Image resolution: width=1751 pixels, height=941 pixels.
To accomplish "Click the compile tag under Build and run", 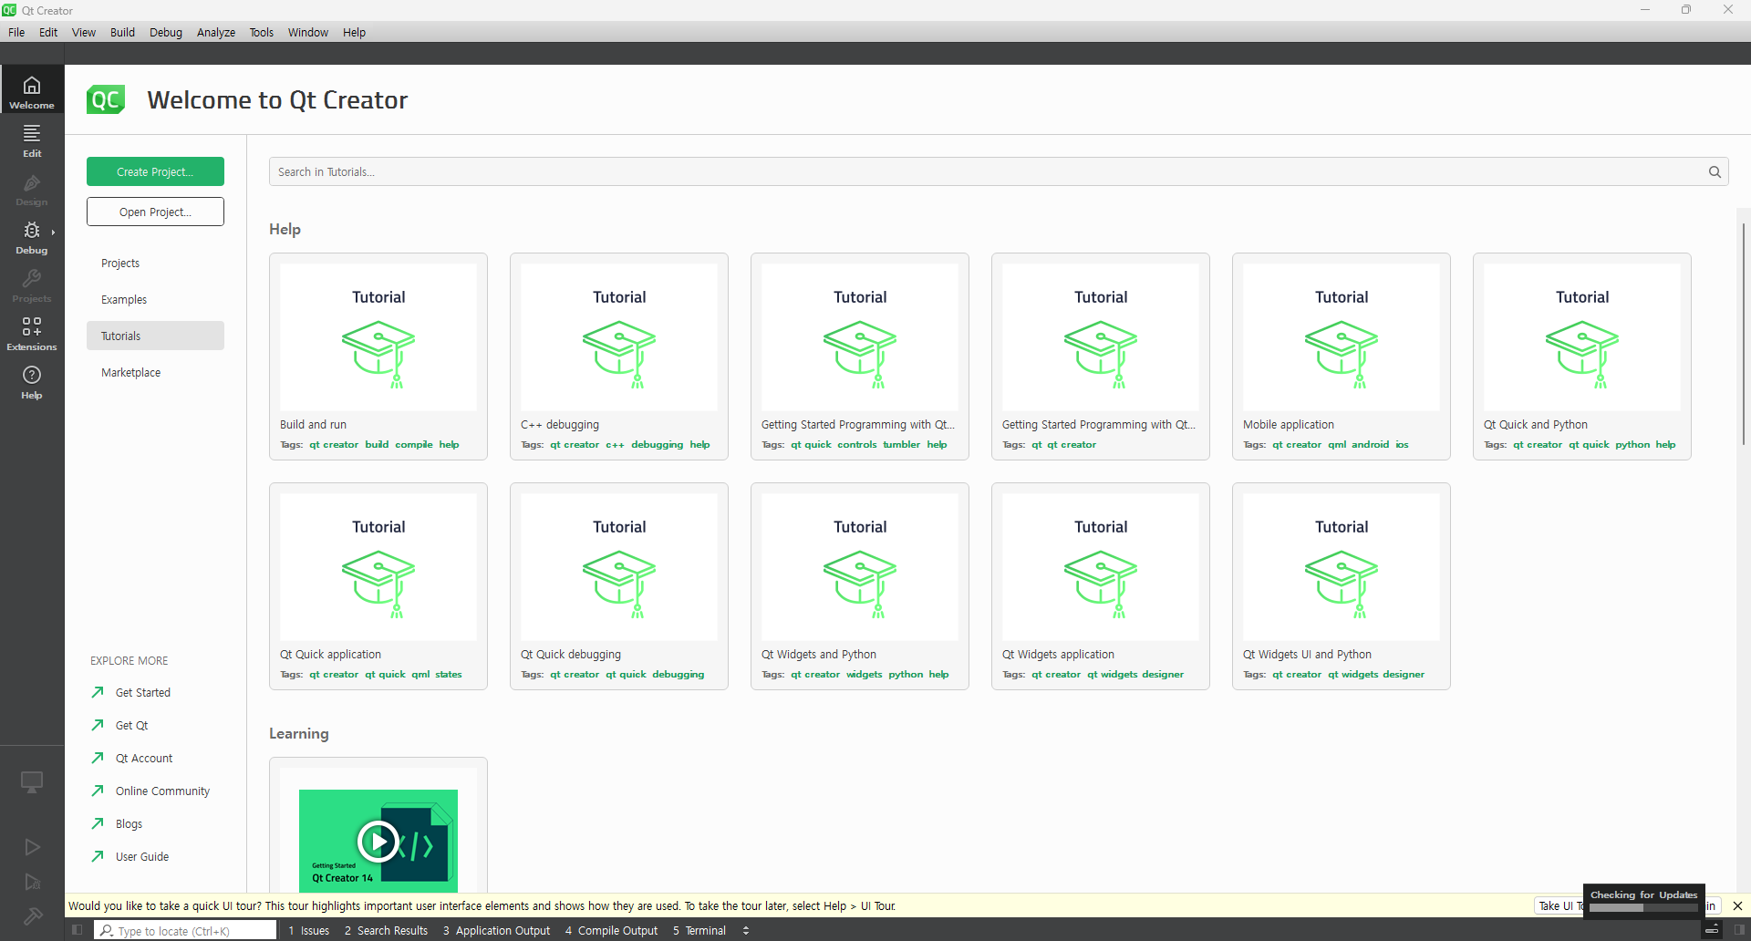I will click(414, 445).
